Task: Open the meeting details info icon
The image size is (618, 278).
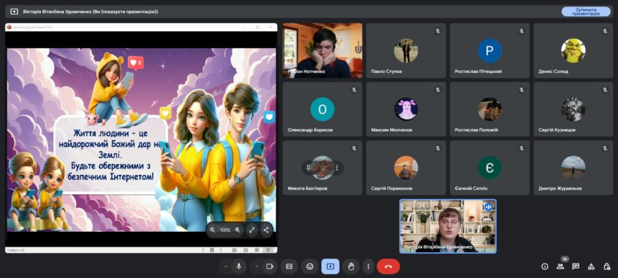Action: tap(544, 266)
